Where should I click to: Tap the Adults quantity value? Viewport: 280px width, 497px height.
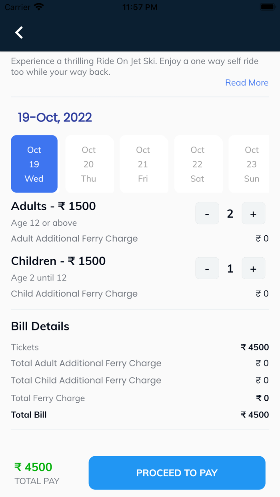230,214
